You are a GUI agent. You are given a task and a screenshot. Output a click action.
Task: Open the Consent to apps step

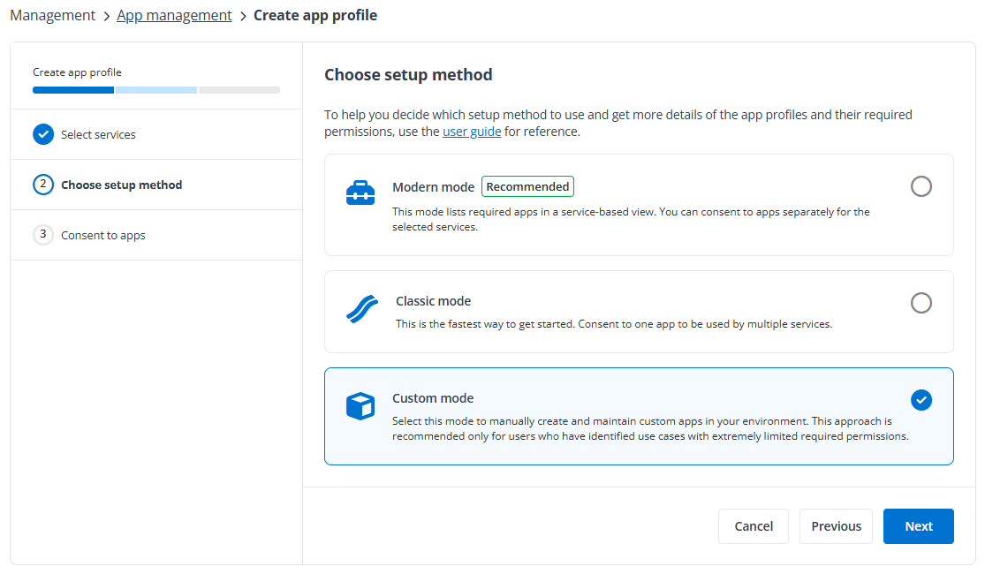tap(102, 235)
